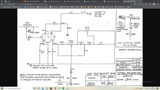Viewport: 160px width, 90px height.
Task: Open the user profile avatar
Action: (x=154, y=4)
